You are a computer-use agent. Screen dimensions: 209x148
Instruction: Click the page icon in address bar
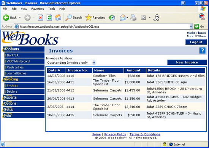pyautogui.click(x=16, y=27)
